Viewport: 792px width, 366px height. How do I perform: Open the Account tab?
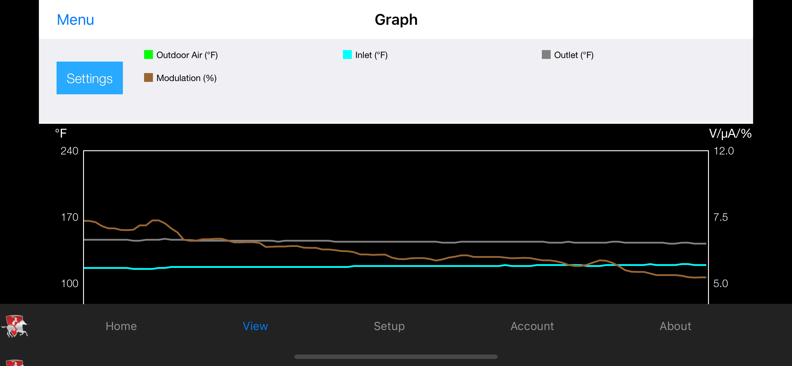pos(532,326)
